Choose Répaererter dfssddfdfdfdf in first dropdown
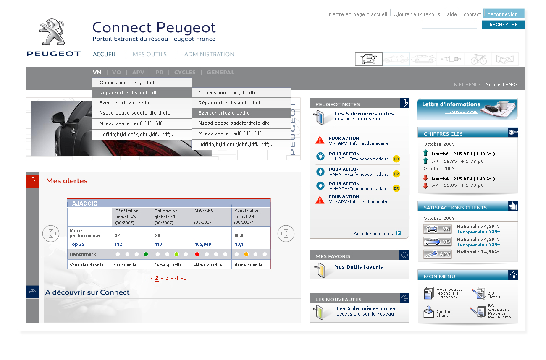The image size is (546, 360). click(x=142, y=93)
